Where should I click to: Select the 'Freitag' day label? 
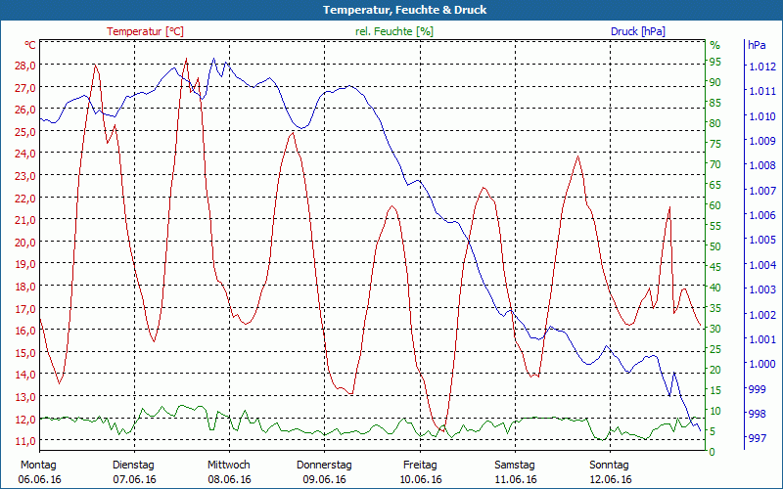(420, 465)
